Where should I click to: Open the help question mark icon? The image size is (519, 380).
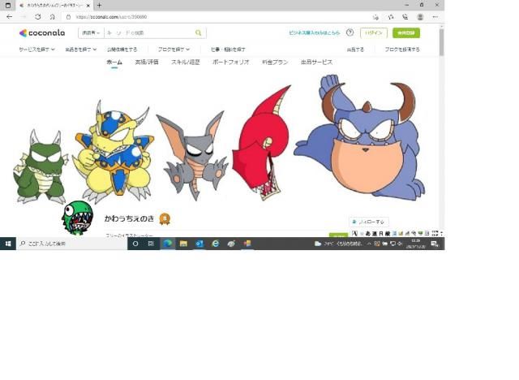[350, 32]
